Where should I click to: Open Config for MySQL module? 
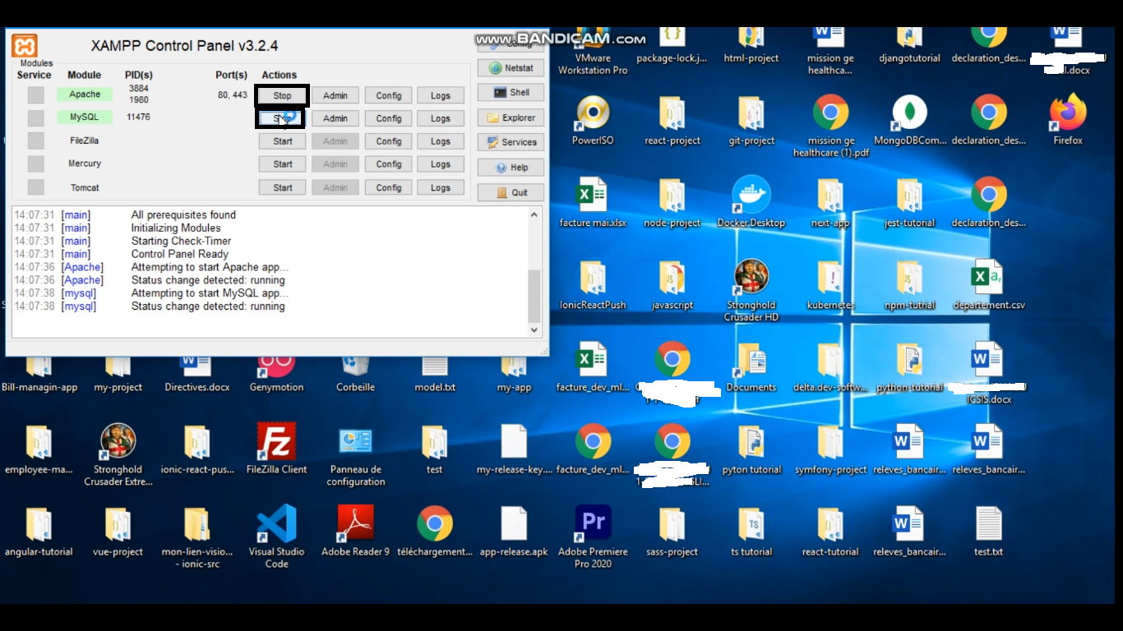[389, 118]
